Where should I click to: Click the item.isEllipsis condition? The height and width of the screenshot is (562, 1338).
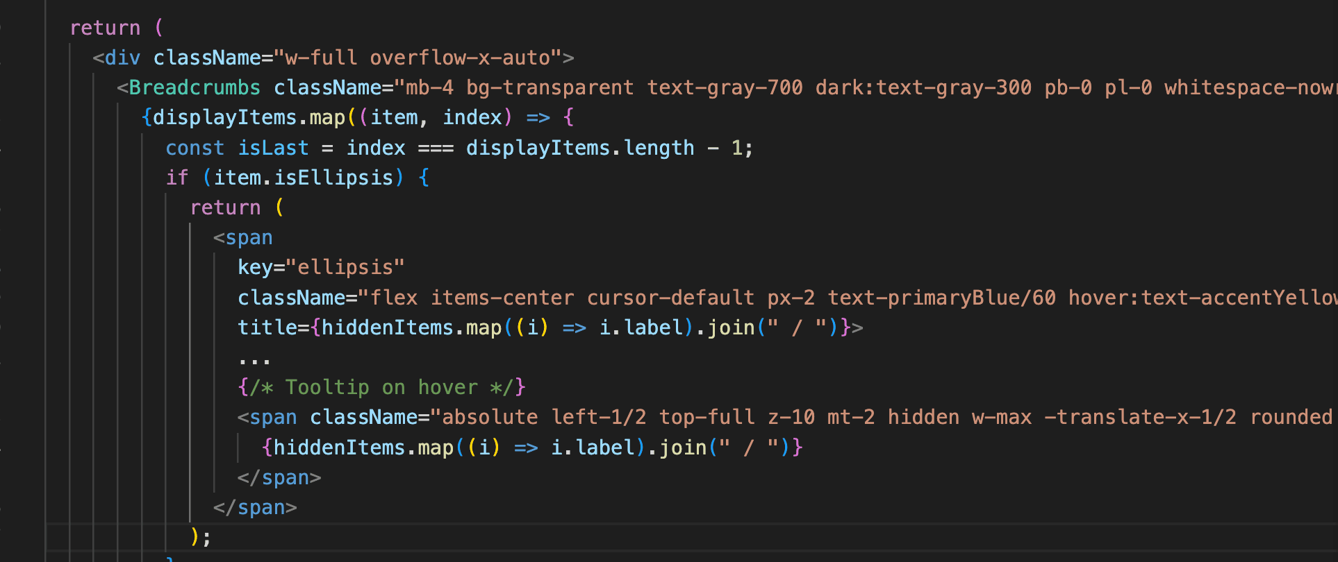click(x=303, y=178)
